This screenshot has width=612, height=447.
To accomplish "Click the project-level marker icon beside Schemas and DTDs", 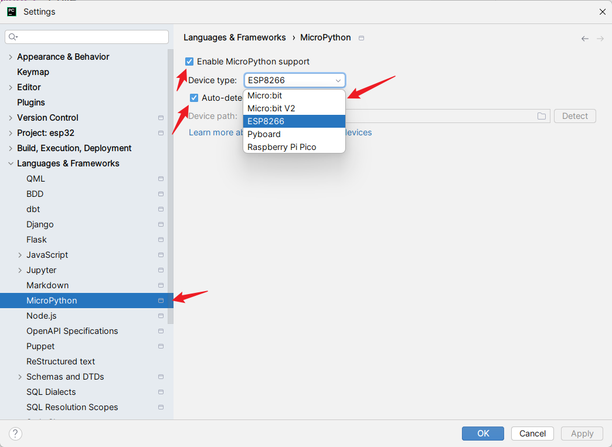I will pyautogui.click(x=161, y=377).
